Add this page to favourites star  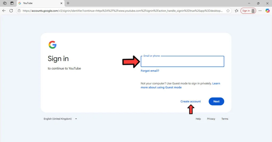pos(228,11)
